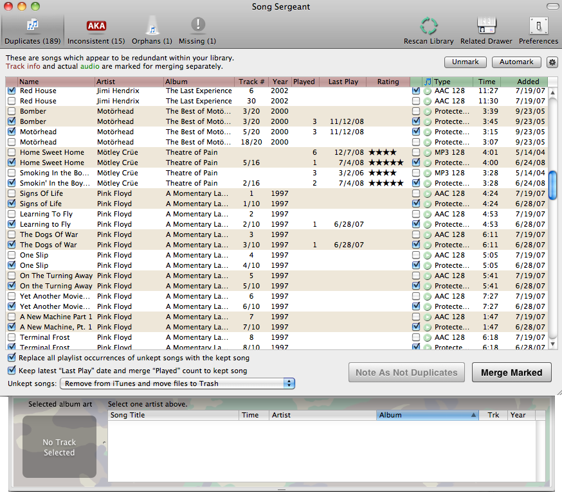The image size is (562, 492).
Task: Check audio box for AAC 128 Signs Of Life
Action: tap(416, 193)
